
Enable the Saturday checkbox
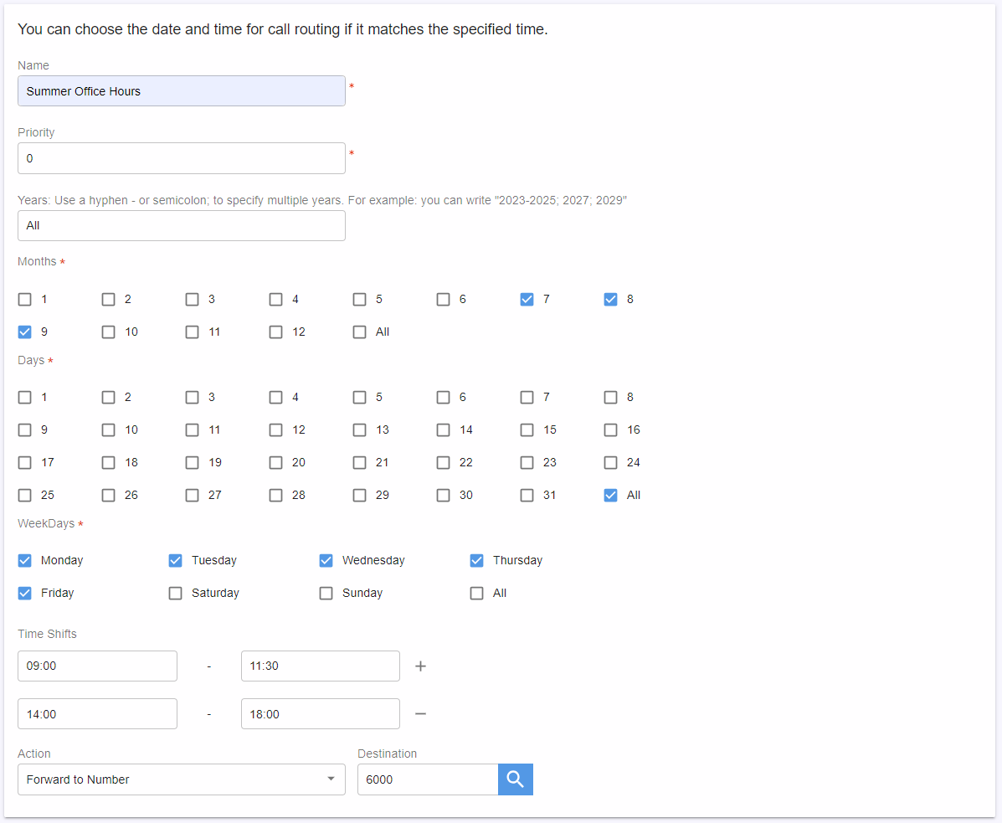click(175, 593)
